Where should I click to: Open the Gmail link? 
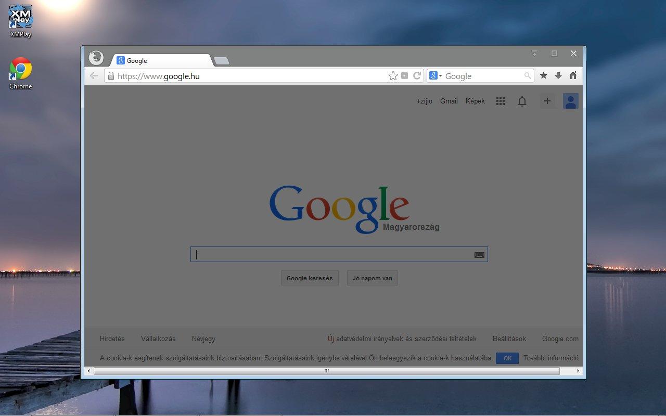449,101
